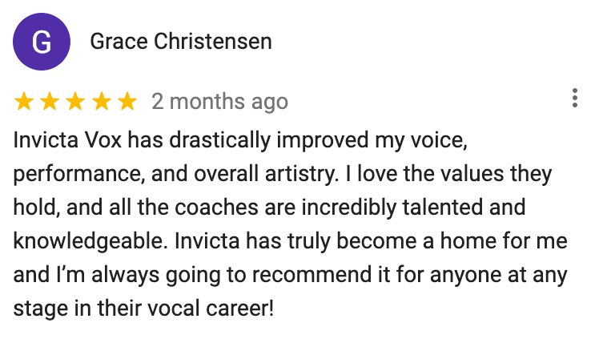
Task: Click the fourth gold rating star
Action: (101, 102)
